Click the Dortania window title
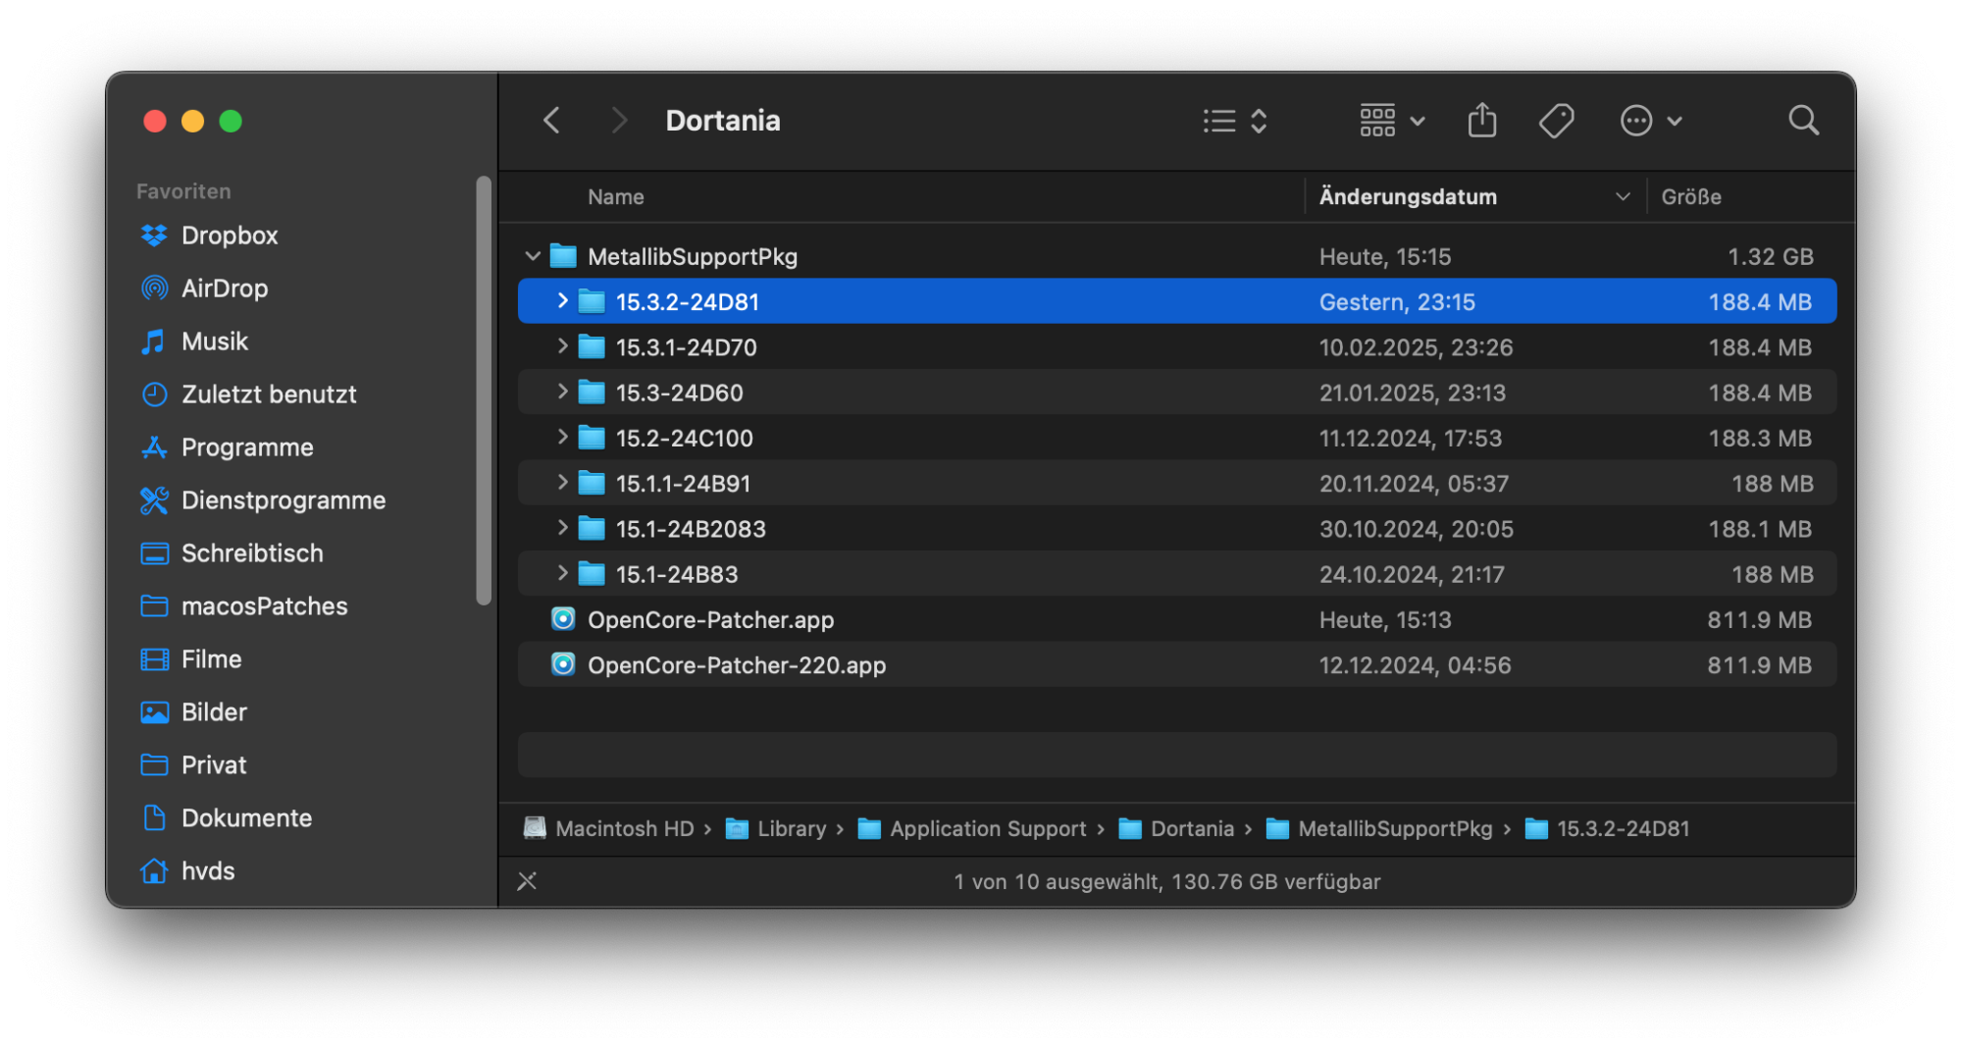This screenshot has height=1048, width=1962. click(x=723, y=121)
